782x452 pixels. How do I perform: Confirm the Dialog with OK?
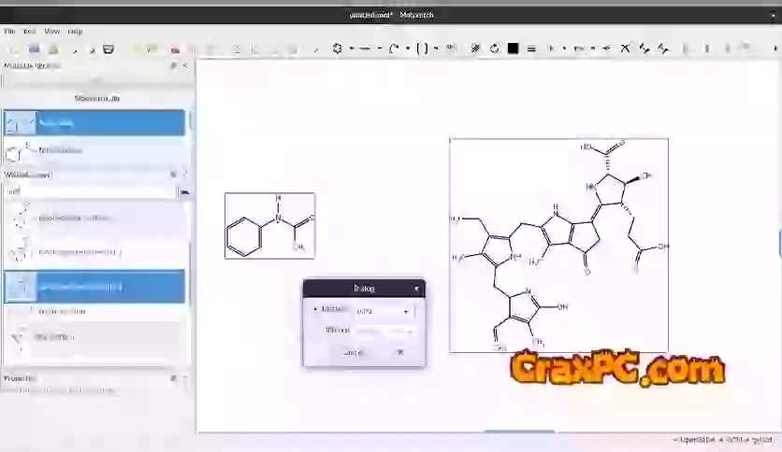point(399,352)
